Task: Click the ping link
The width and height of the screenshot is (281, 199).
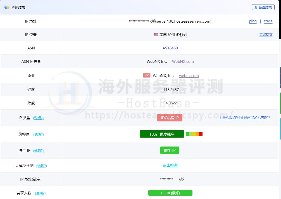Action: pyautogui.click(x=253, y=21)
